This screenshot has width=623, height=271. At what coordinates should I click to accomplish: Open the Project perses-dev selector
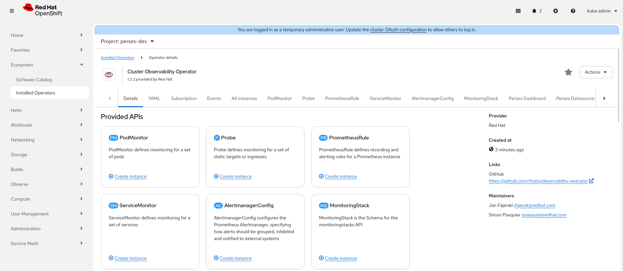(127, 41)
